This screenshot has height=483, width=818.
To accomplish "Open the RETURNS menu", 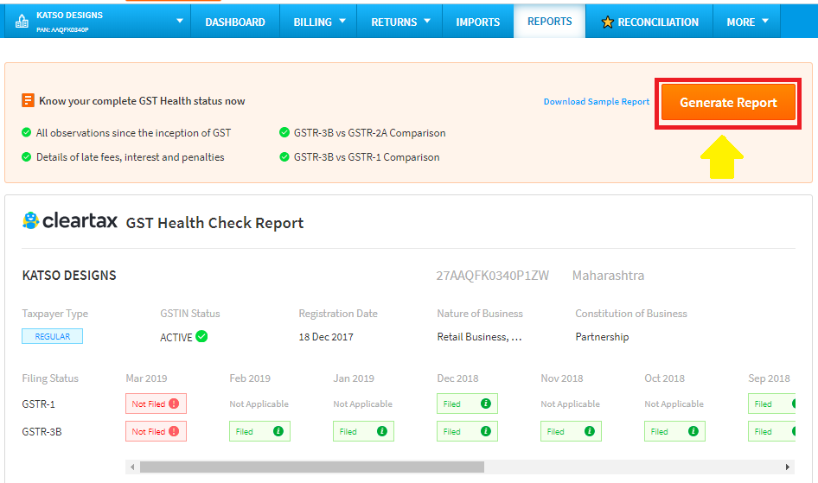I will click(399, 22).
